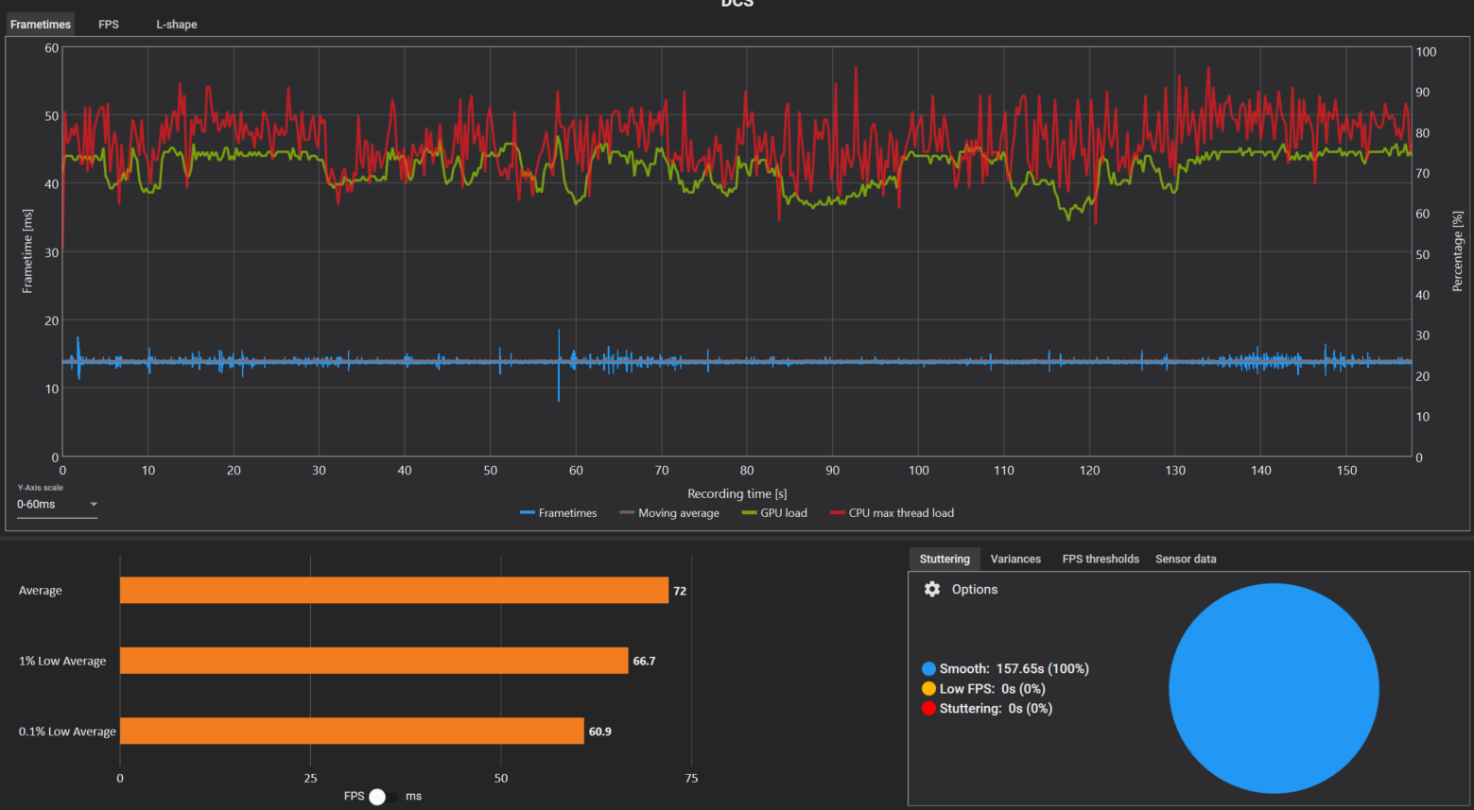Open the Options gear icon
Viewport: 1474px width, 810px height.
click(x=932, y=589)
